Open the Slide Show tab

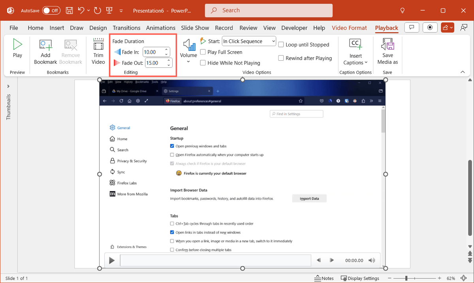click(195, 28)
